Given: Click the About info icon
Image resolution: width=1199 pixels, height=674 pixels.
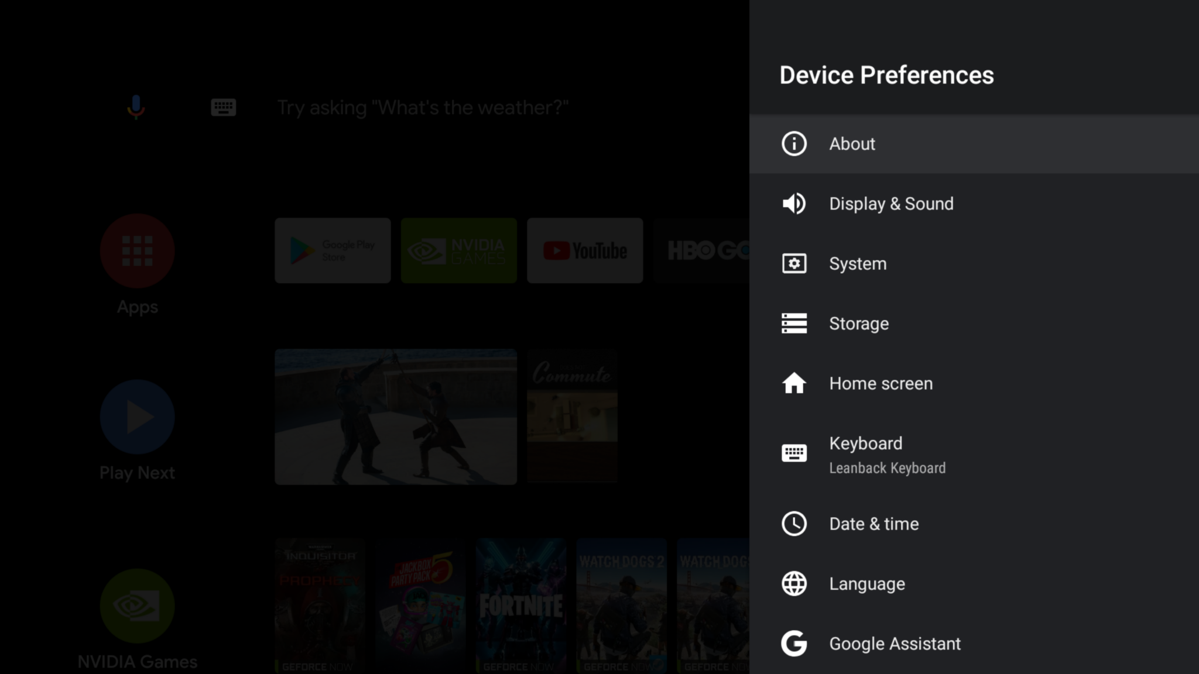Looking at the screenshot, I should (x=794, y=144).
